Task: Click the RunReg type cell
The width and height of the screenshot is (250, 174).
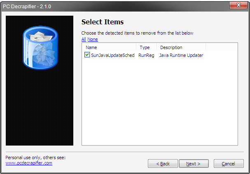Action: point(146,55)
